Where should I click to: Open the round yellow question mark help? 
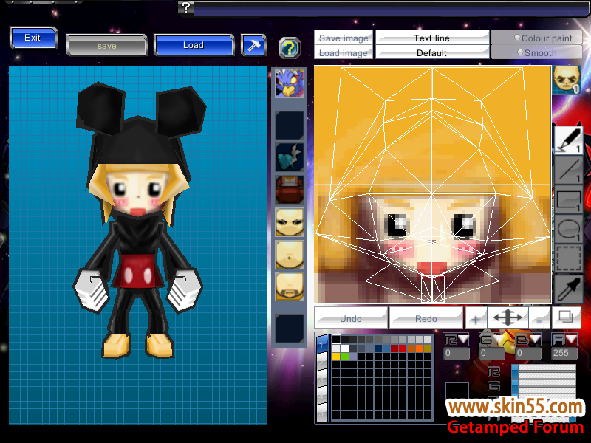(x=290, y=48)
